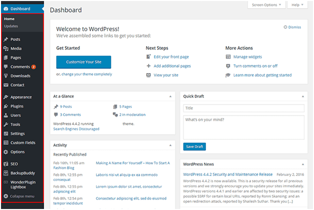Click the Users person icon

point(6,115)
